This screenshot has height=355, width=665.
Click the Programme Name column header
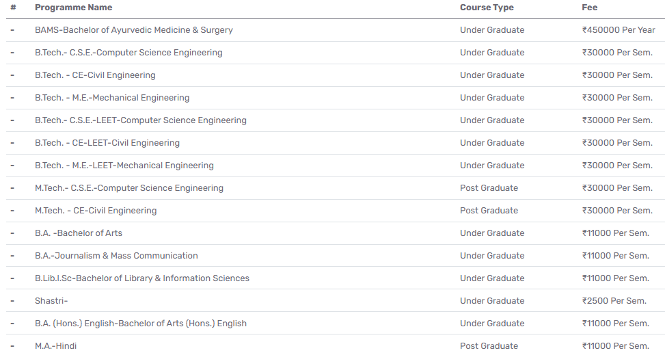coord(73,8)
